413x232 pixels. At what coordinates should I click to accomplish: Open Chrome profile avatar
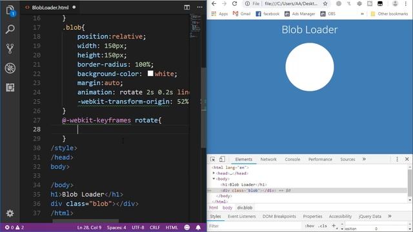(395, 4)
